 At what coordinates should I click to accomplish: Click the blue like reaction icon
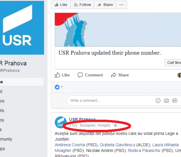pyautogui.click(x=57, y=87)
